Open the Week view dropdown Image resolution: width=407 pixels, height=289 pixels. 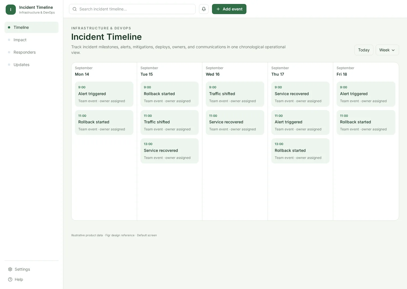point(387,50)
